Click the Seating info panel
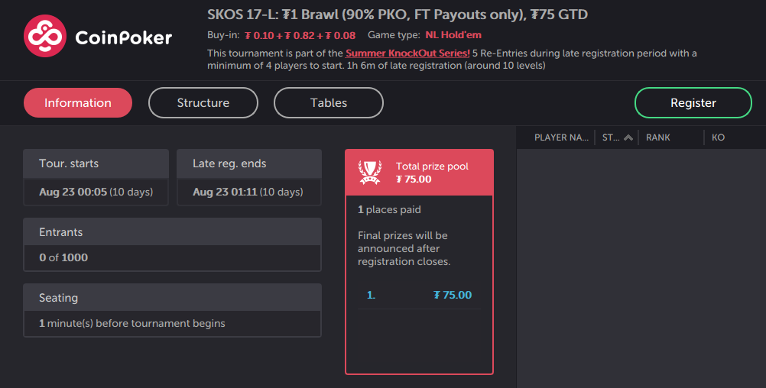Image resolution: width=766 pixels, height=388 pixels. tap(172, 310)
